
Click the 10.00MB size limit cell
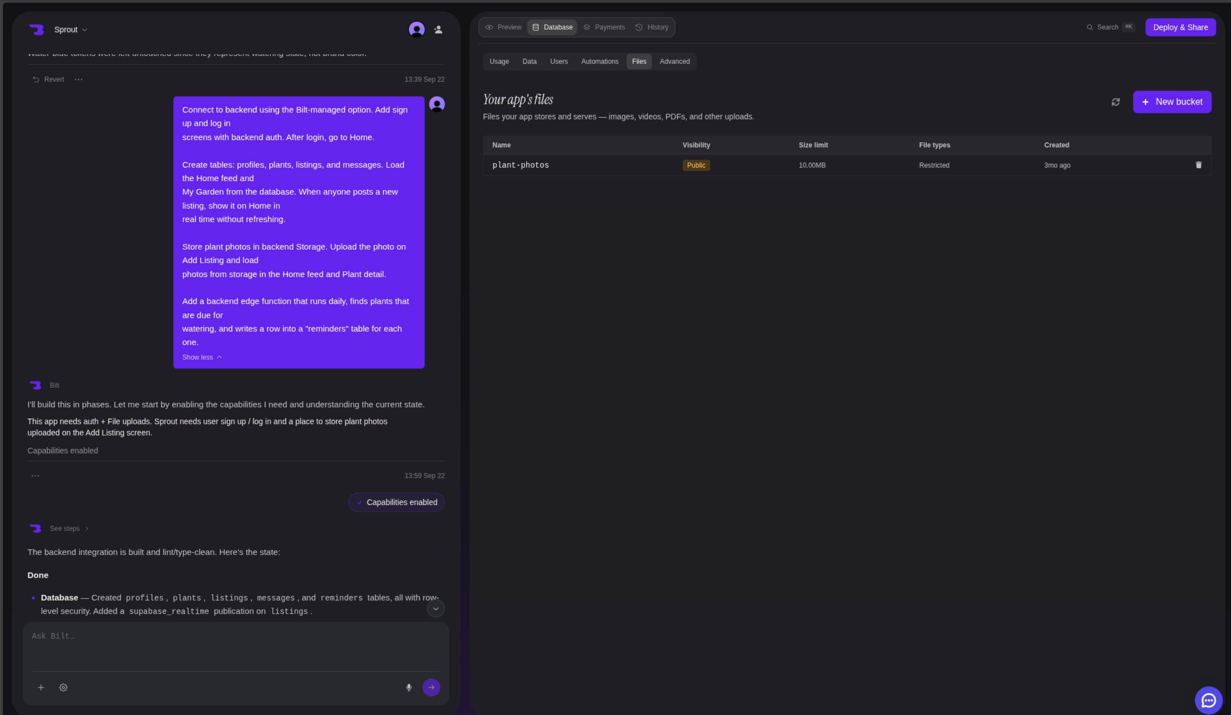pos(812,165)
